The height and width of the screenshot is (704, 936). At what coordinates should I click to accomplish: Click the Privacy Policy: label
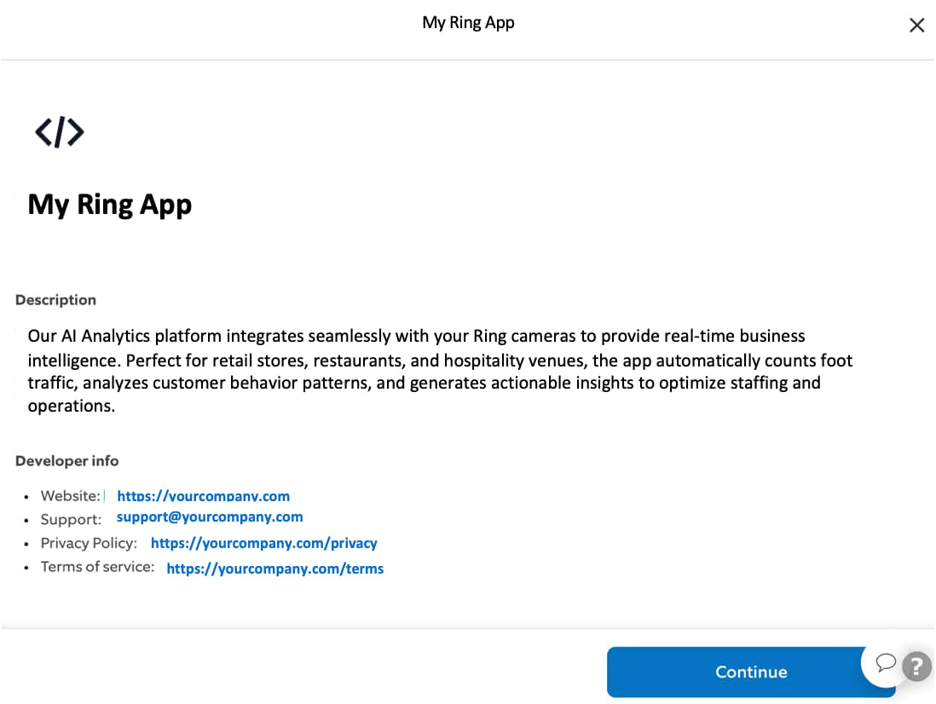tap(89, 543)
